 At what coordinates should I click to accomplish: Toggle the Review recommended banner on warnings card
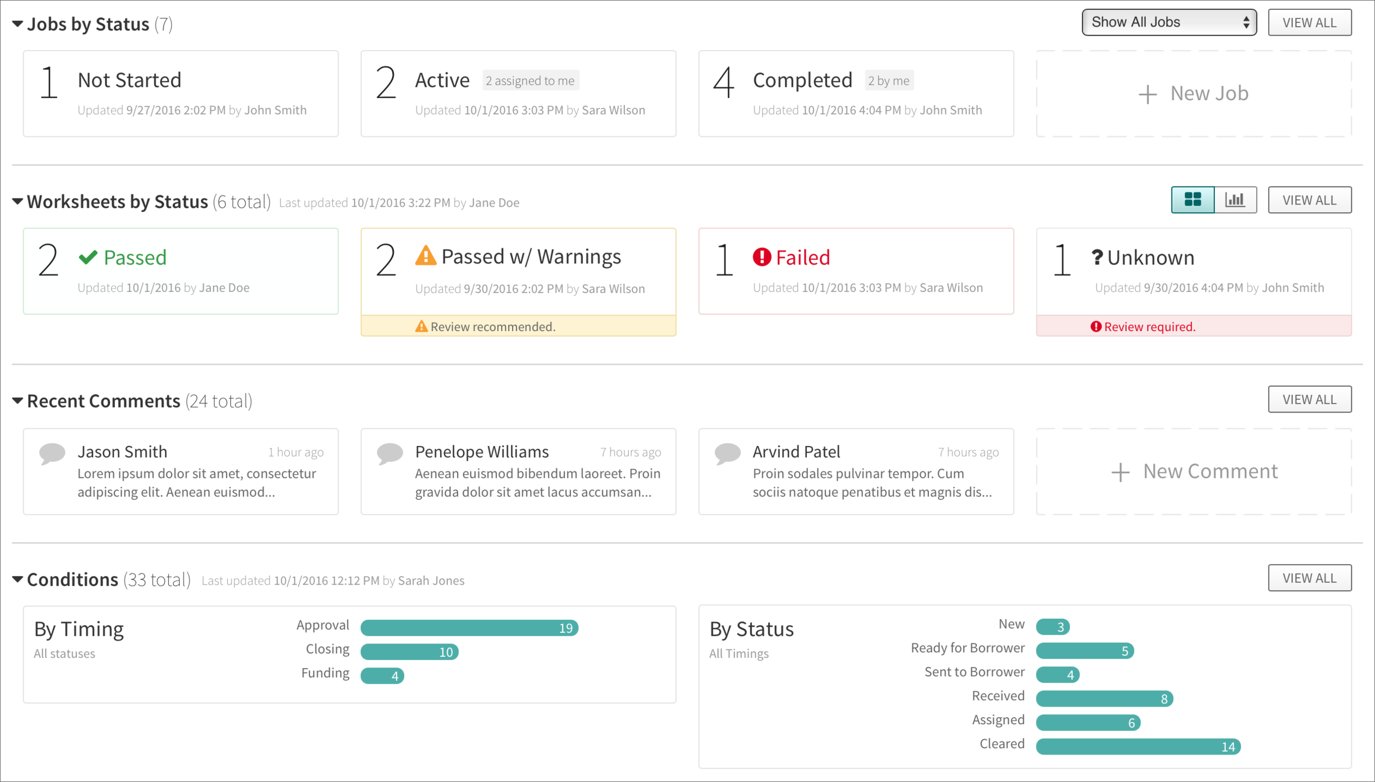point(518,326)
